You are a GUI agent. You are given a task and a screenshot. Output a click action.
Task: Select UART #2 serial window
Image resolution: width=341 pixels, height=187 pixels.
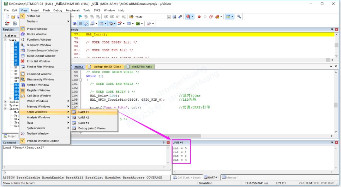click(83, 117)
